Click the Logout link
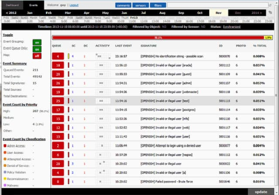The width and height of the screenshot is (279, 195). pos(74,5)
